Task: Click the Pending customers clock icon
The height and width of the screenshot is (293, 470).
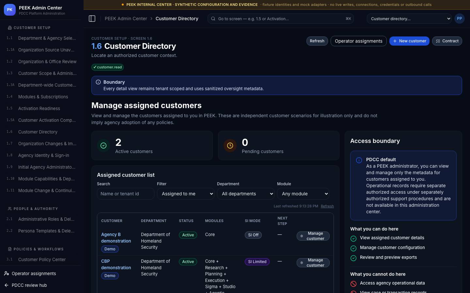Action: 230,146
